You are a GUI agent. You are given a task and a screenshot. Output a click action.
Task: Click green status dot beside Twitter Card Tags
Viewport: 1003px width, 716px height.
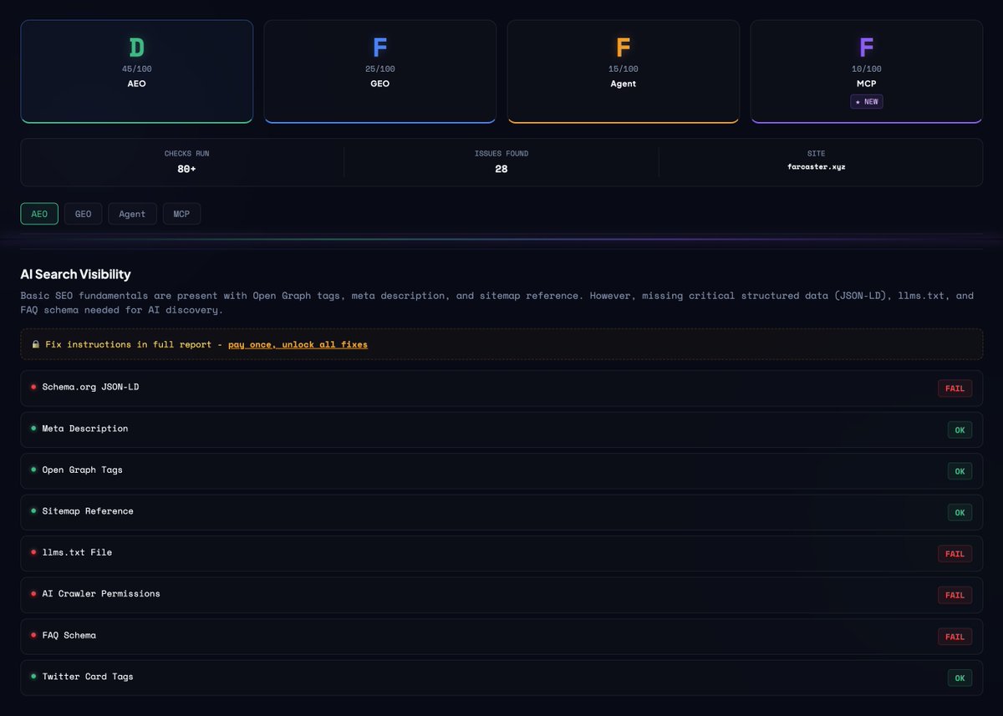coord(33,676)
